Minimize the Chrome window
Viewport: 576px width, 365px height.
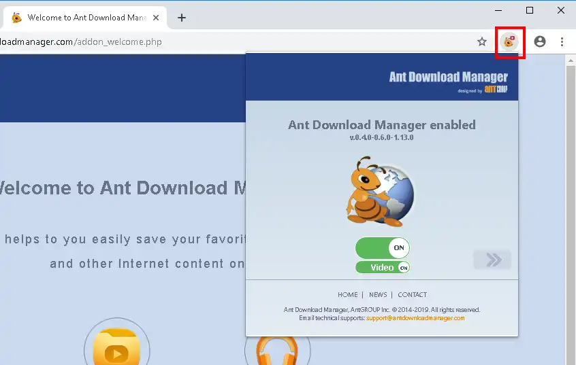498,10
